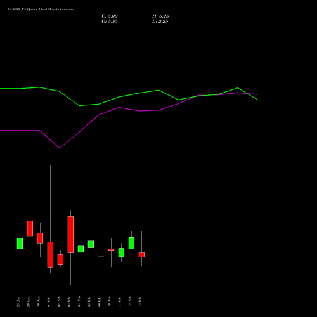Click the high value H: 5.25
317x317 pixels.
160,16
